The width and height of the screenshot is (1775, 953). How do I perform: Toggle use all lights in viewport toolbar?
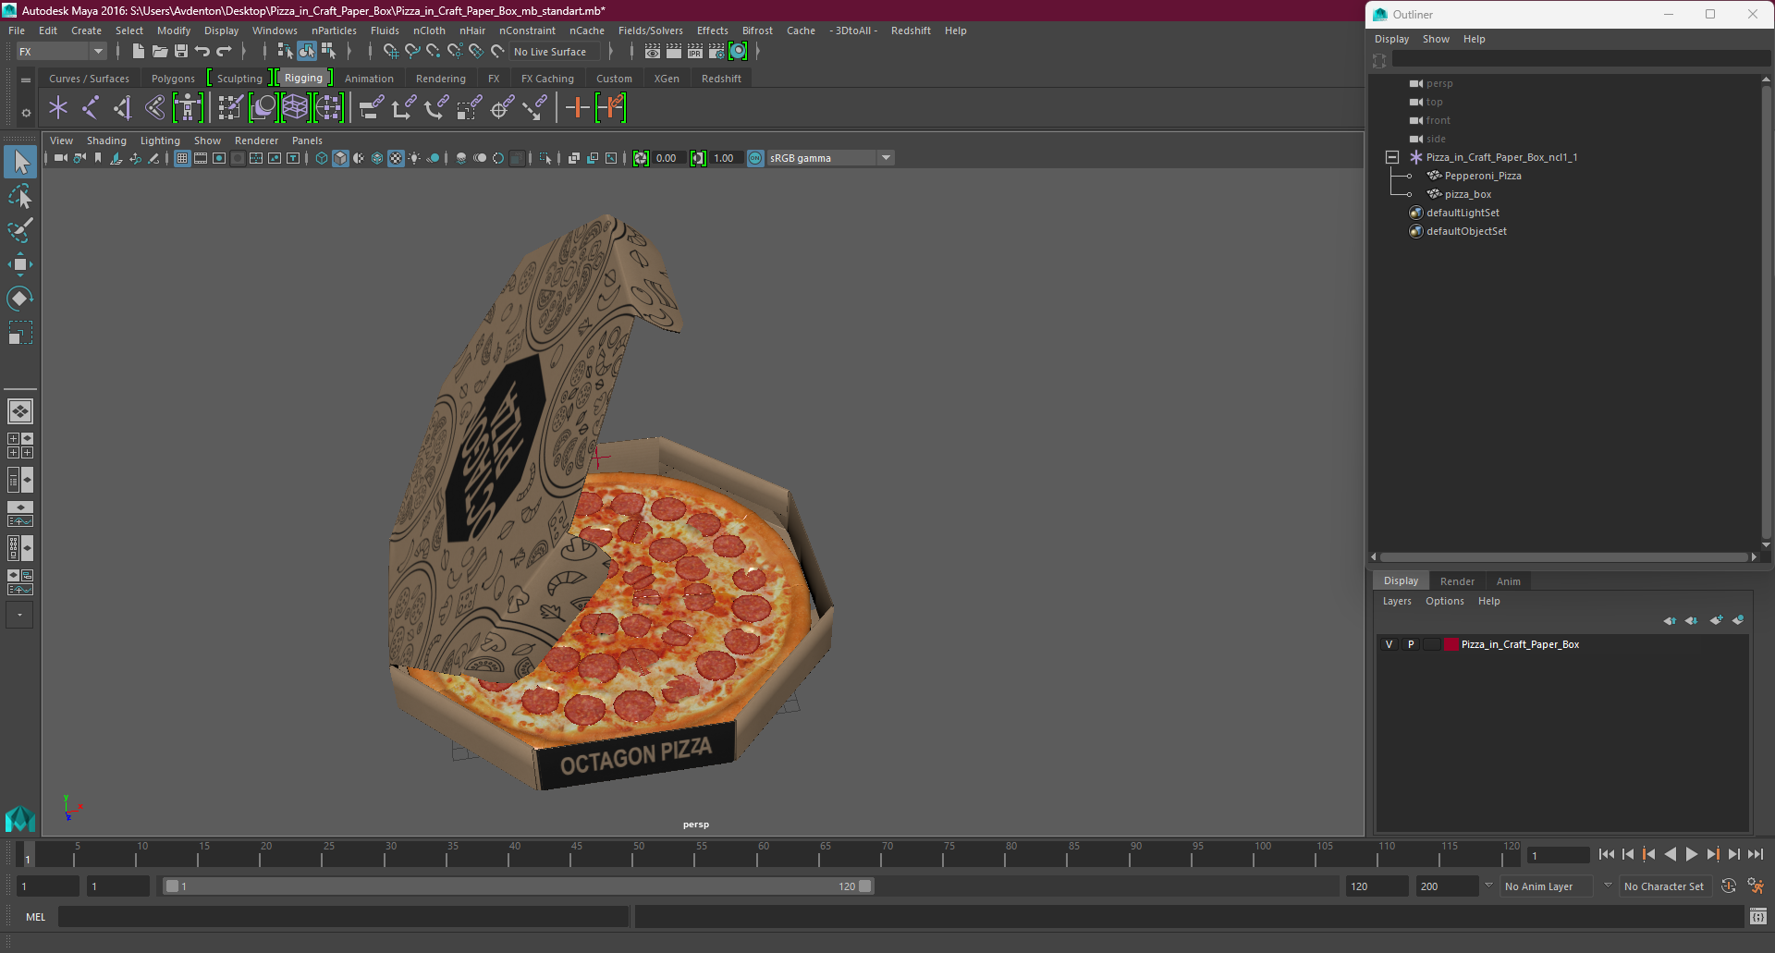point(414,158)
